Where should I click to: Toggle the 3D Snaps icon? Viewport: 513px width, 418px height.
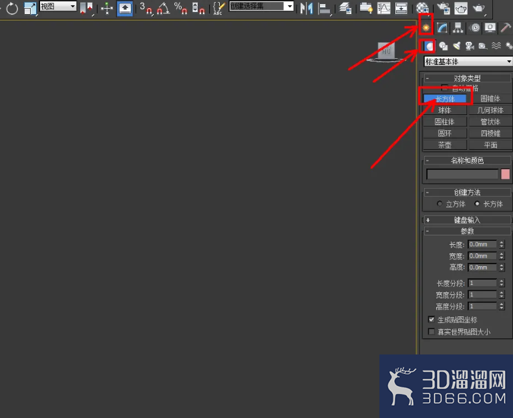pyautogui.click(x=146, y=8)
